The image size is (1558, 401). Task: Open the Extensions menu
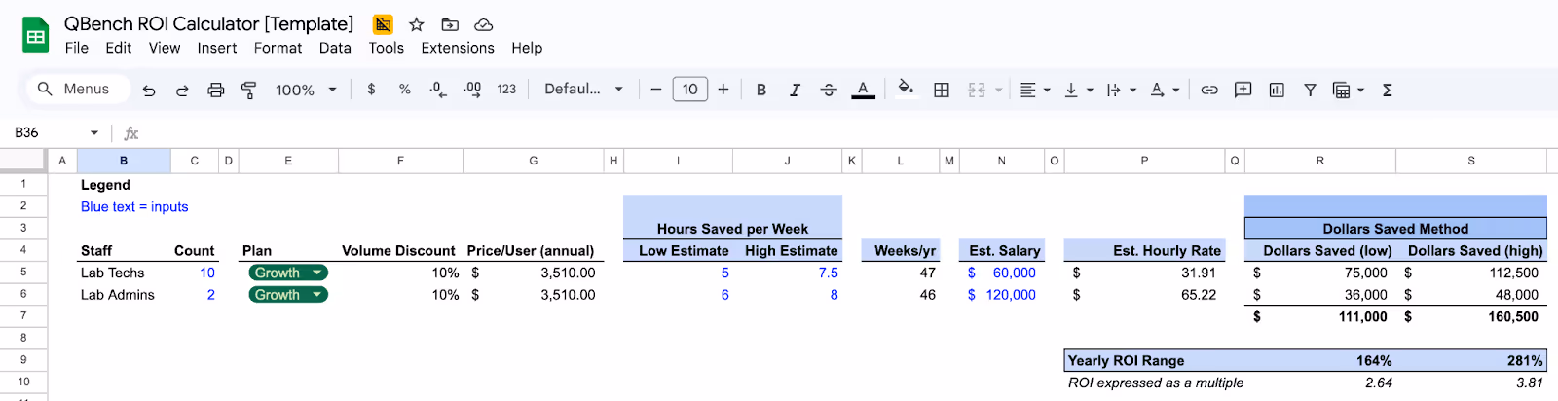click(x=458, y=48)
